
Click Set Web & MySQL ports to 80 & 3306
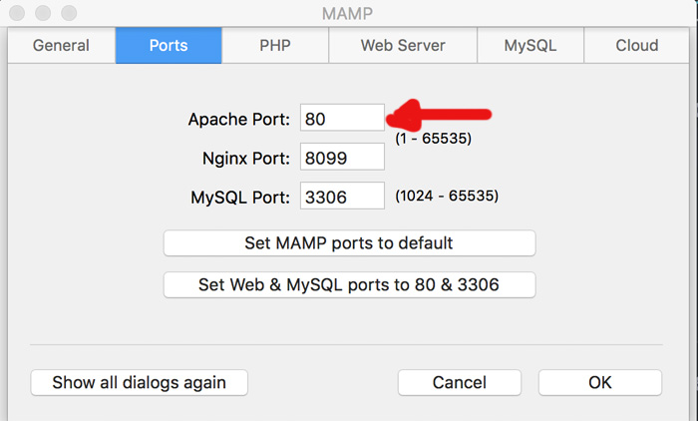[349, 284]
